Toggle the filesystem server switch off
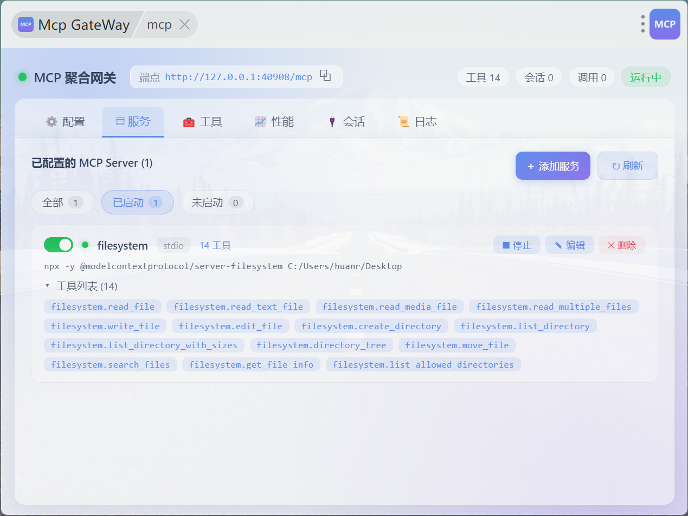This screenshot has width=688, height=516. [59, 245]
